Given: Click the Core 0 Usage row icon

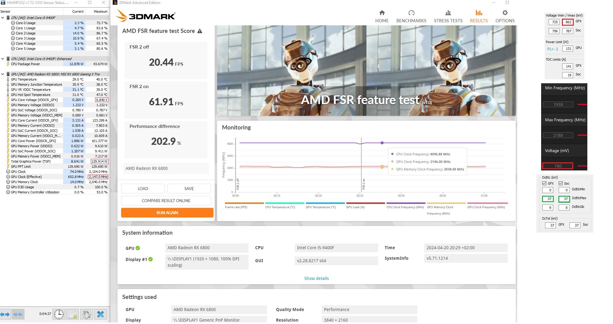Looking at the screenshot, I should (13, 23).
